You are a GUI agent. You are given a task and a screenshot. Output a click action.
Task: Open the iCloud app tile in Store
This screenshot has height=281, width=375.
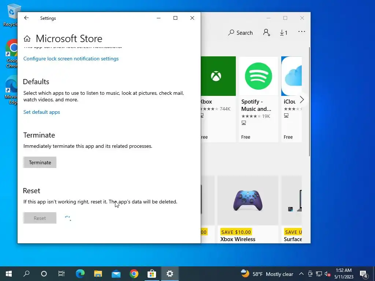tap(292, 99)
